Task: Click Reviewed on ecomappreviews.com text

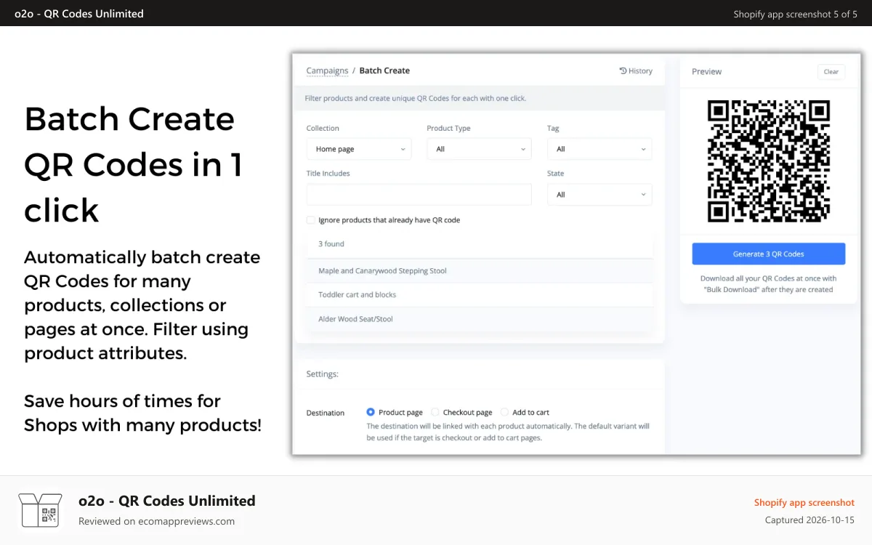Action: pyautogui.click(x=157, y=521)
